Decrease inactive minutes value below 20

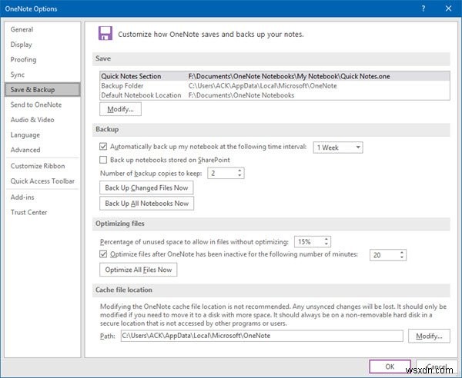[x=402, y=257]
